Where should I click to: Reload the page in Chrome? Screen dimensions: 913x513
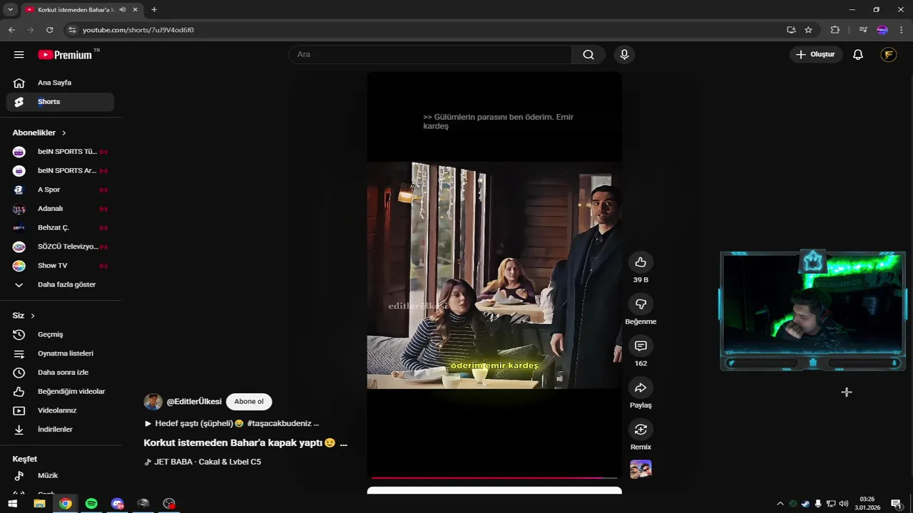49,30
